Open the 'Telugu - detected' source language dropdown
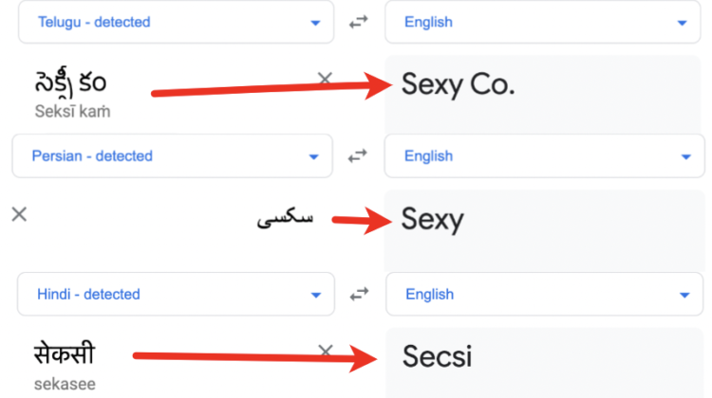 (176, 22)
